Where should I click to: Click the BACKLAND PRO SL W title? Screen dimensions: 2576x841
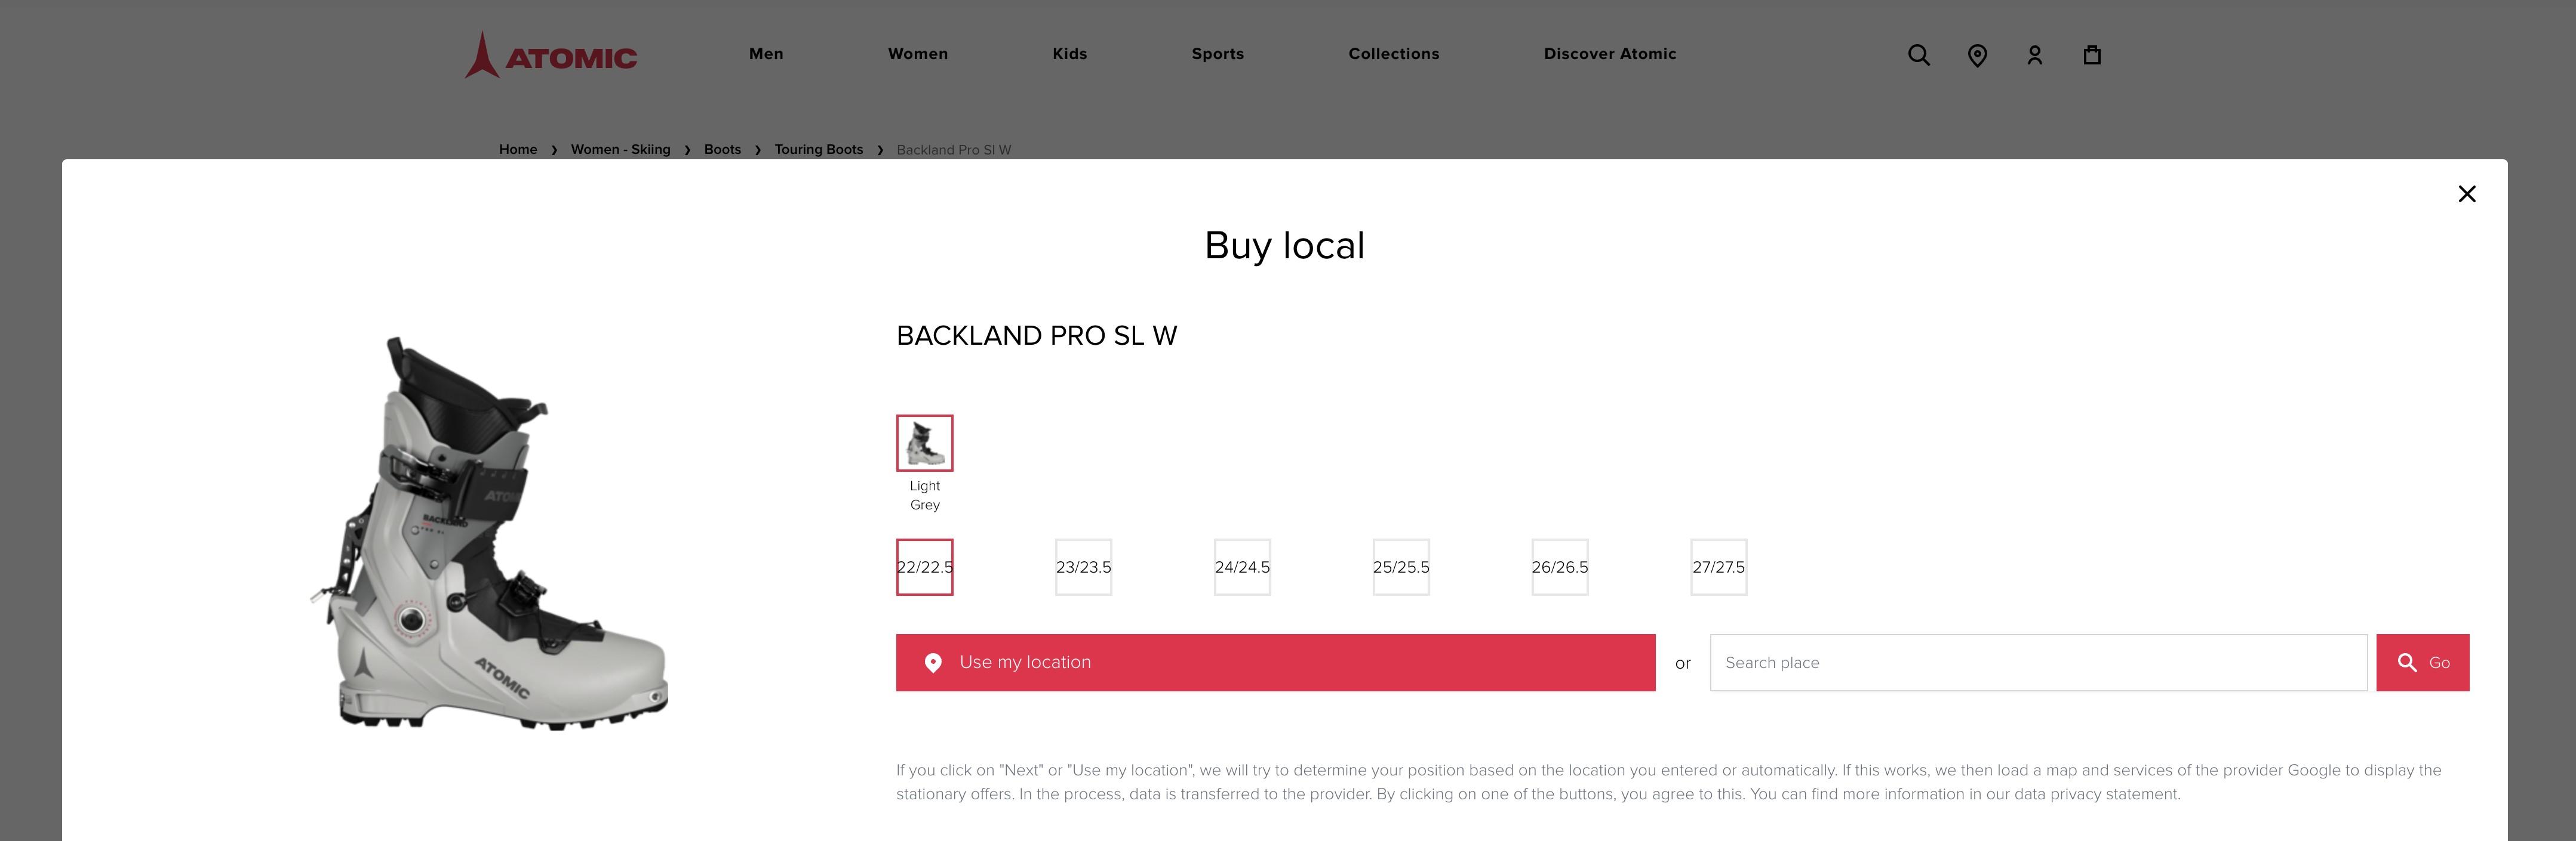pos(1036,336)
